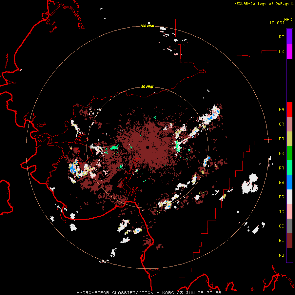The image size is (295, 295).
Task: Select the blue WS wet-snow color swatch
Action: [289, 182]
